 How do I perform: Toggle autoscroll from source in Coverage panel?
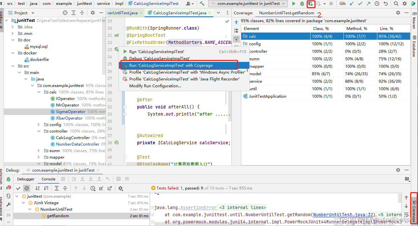[x=236, y=39]
